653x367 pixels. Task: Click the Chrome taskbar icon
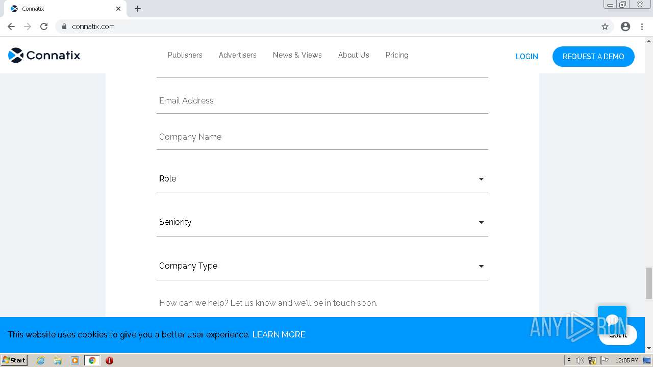[x=92, y=360]
